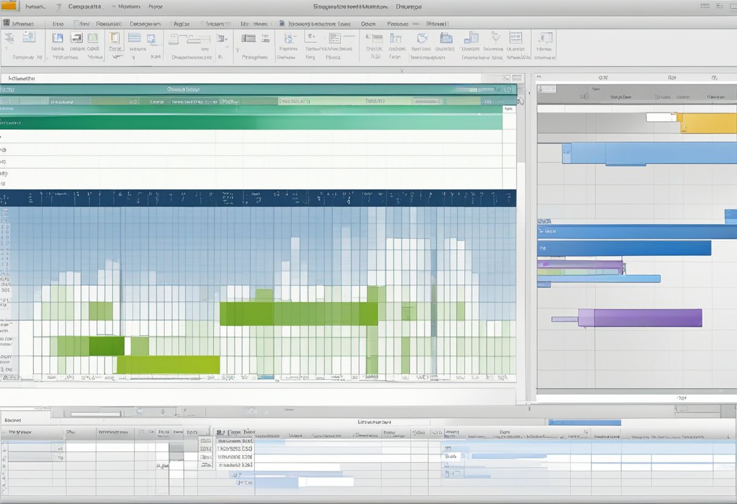Click the orange-bordered page icon in the ribbon
Screen dimensions: 737x504
tap(114, 38)
